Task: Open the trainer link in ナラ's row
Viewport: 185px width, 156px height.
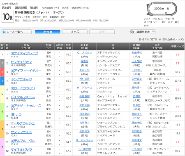Action: click(x=136, y=114)
